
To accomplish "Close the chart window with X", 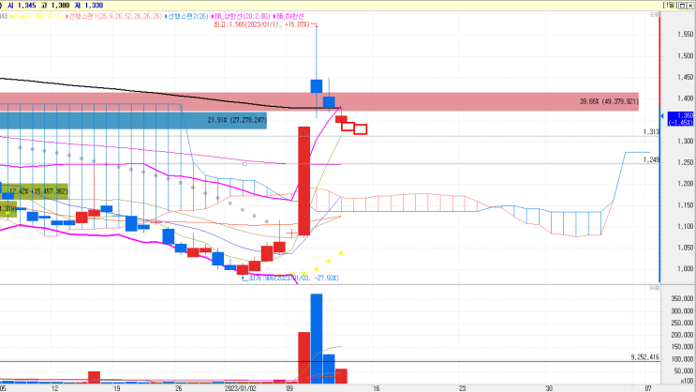I will coord(690,6).
